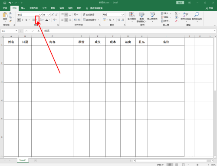This screenshot has width=217, height=166.
Task: Toggle Italic formatting
Action: coord(23,20)
